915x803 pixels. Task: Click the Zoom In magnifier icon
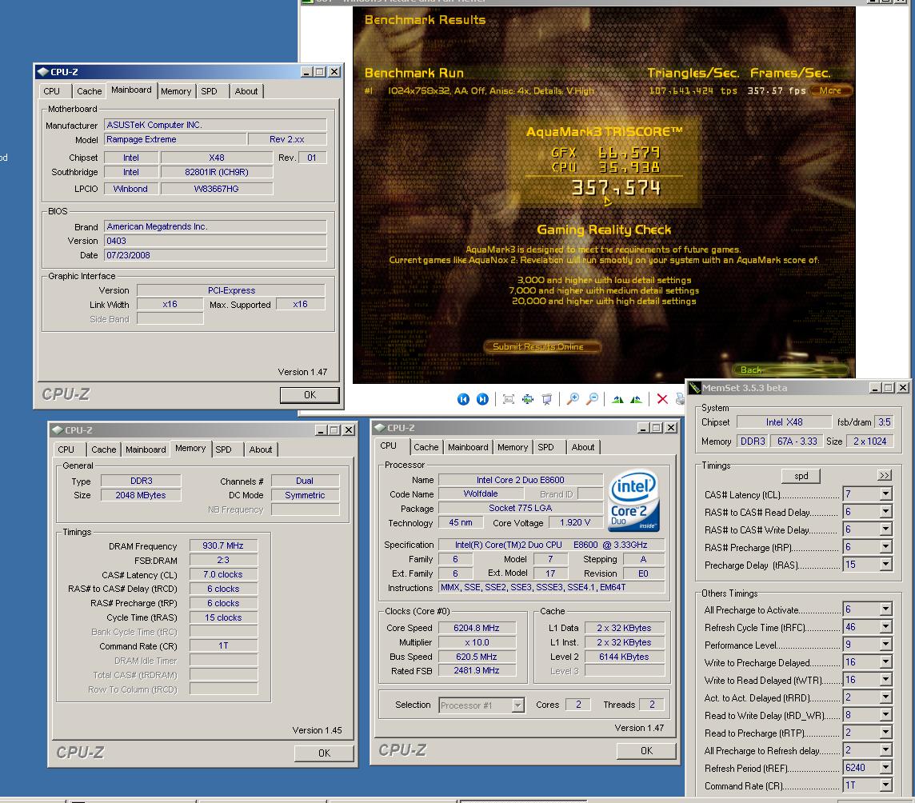tap(573, 399)
